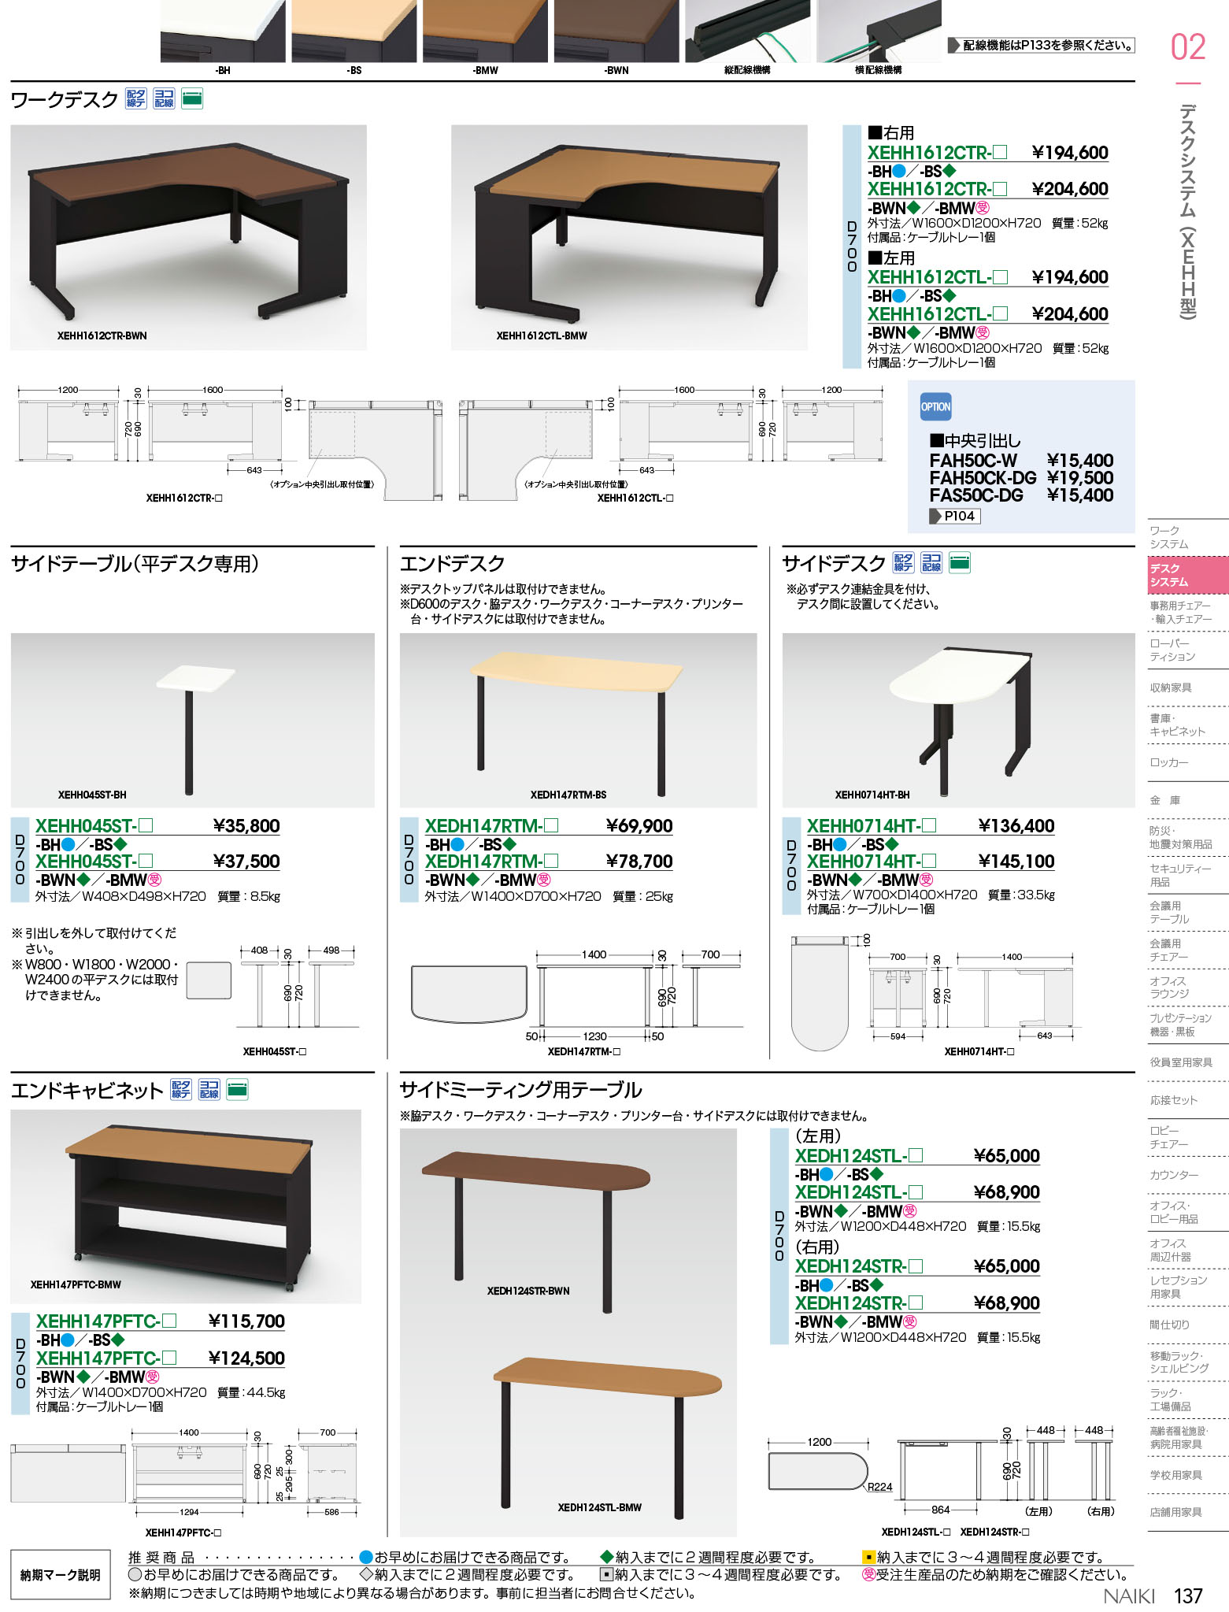The image size is (1229, 1612).
Task: Click the ヨコ配線 icon beside サイドデスク heading
Action: point(931,562)
